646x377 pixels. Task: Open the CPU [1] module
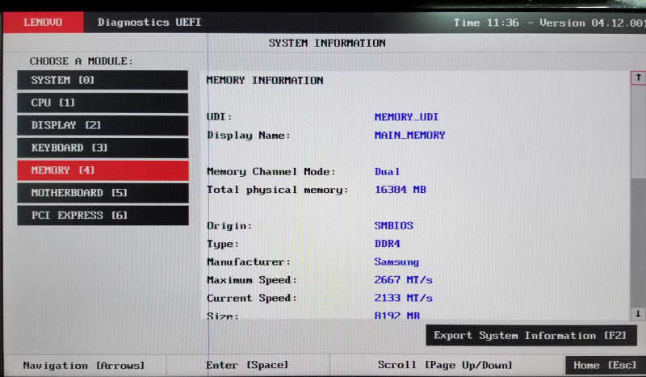click(x=103, y=103)
